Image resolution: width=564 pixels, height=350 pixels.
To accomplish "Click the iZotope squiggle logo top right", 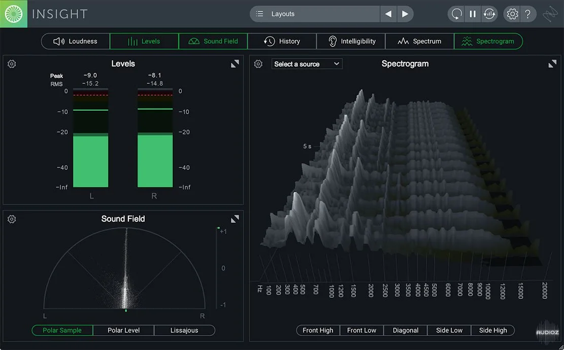I will coord(550,14).
